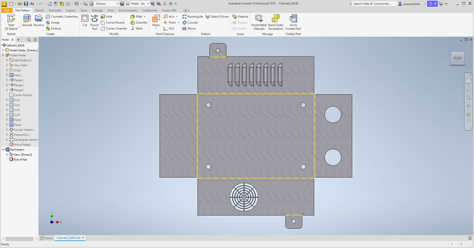Open the Fillet dropdown arrow

tap(145, 17)
